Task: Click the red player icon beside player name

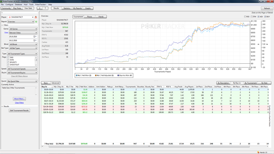Action: [36, 17]
